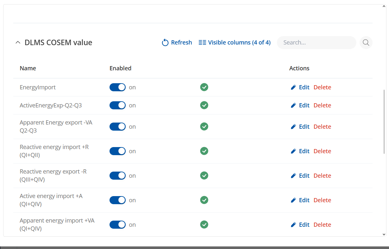Image resolution: width=389 pixels, height=249 pixels.
Task: Delete Apparent Energy export -VA entry
Action: click(322, 127)
